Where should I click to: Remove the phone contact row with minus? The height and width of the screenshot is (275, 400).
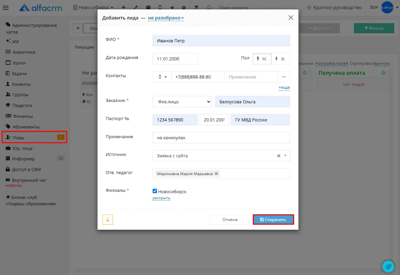tap(284, 77)
